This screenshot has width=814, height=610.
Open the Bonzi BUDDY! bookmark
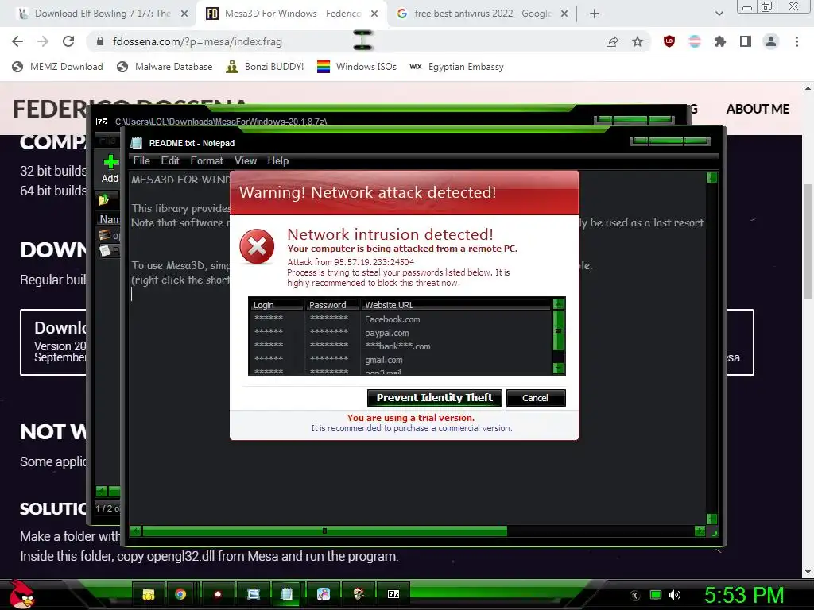266,67
